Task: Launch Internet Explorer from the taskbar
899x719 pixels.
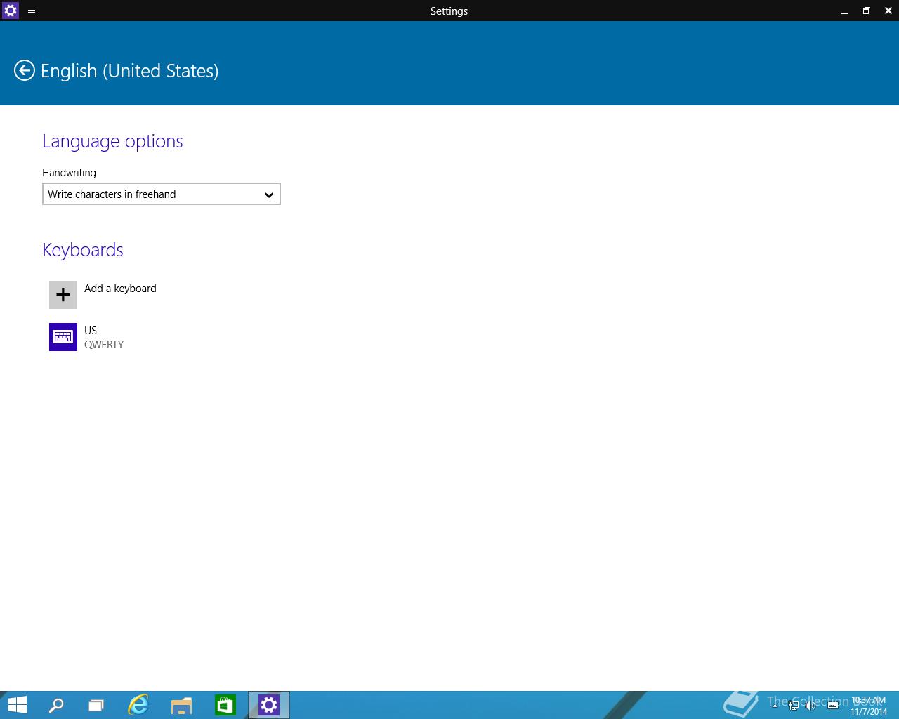Action: pos(138,705)
